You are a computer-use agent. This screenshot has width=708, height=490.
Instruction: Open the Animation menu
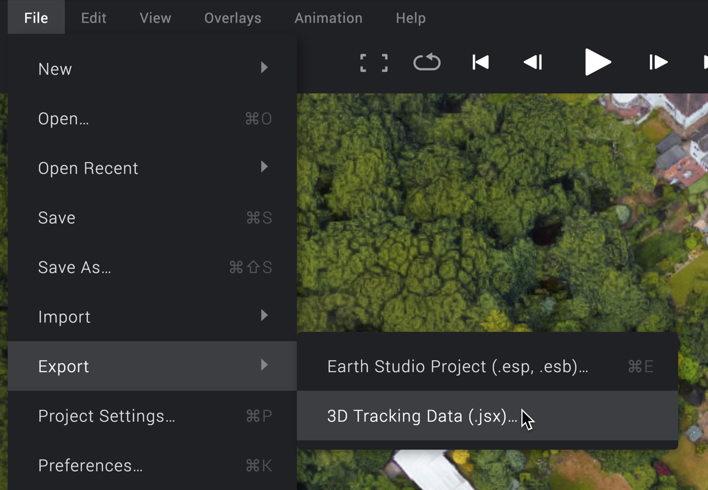(x=328, y=18)
